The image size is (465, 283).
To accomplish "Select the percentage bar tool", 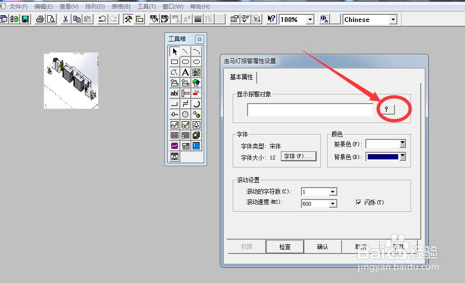I will pos(196,94).
